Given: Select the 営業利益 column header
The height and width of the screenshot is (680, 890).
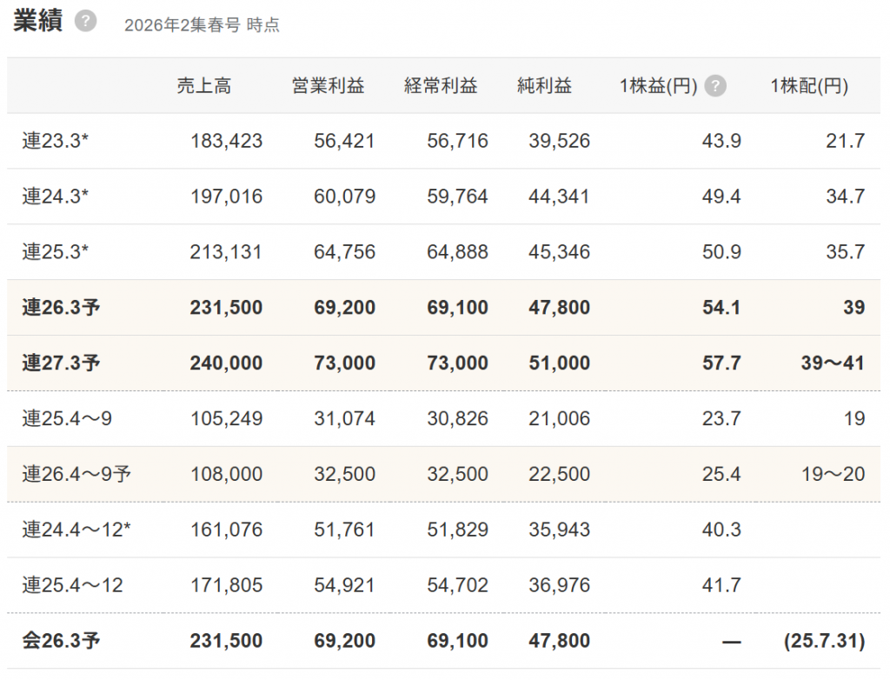Looking at the screenshot, I should pyautogui.click(x=328, y=86).
